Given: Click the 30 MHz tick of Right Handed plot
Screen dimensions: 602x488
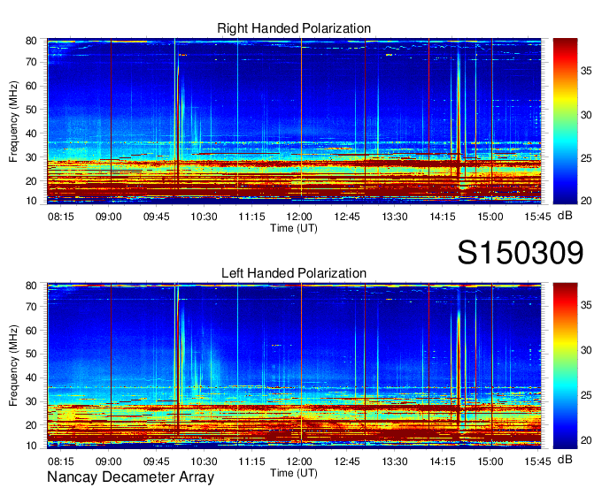Looking at the screenshot, I should 31,157.
